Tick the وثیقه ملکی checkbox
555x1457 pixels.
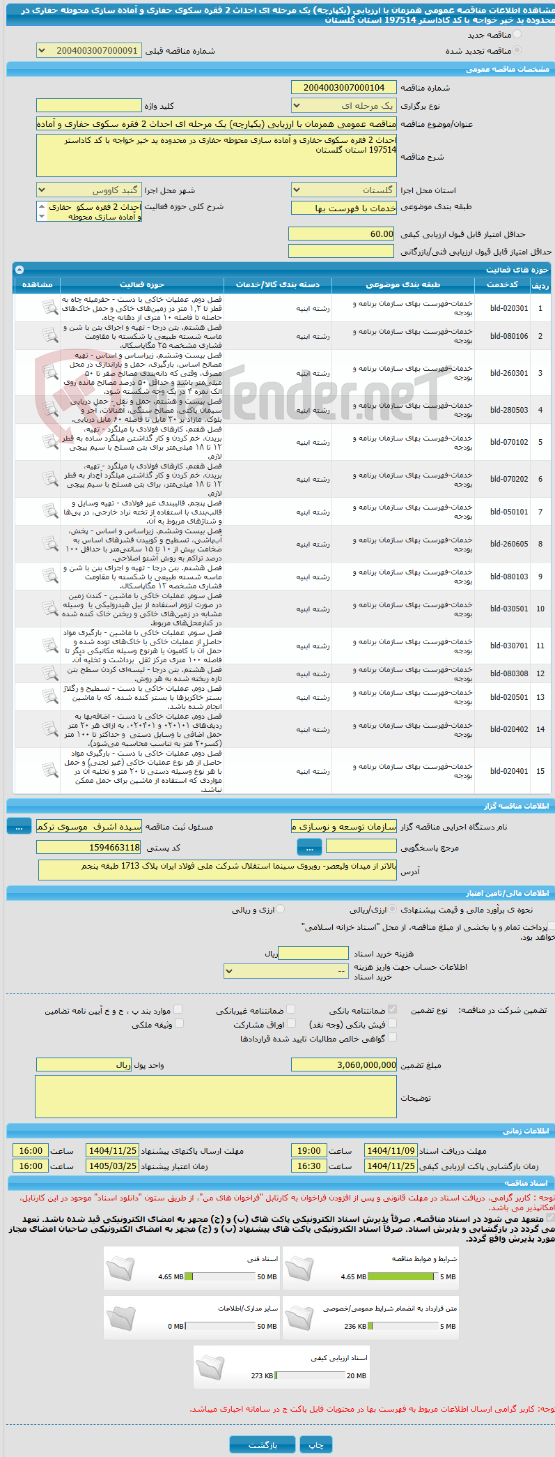pos(179,1023)
